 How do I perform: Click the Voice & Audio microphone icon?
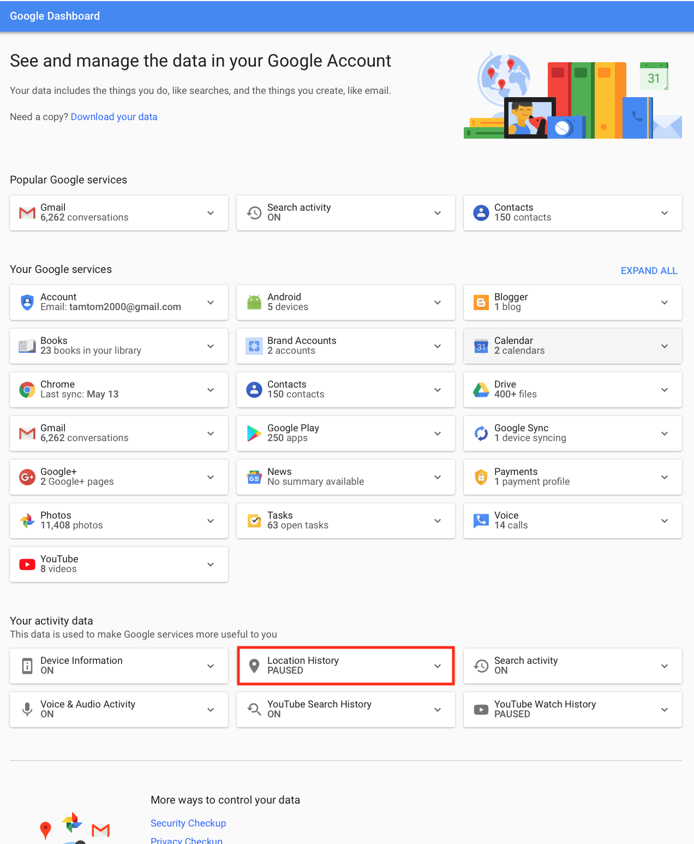click(x=27, y=710)
